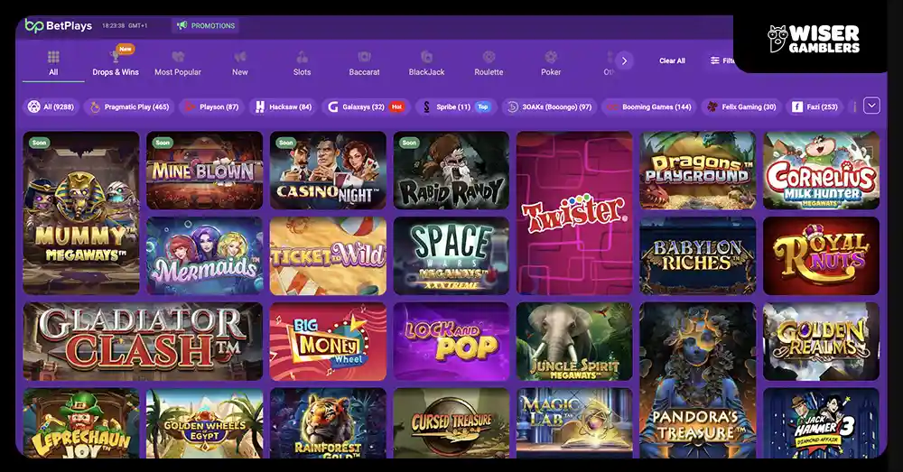
Task: Open the BlackJack category tab
Action: coord(427,63)
